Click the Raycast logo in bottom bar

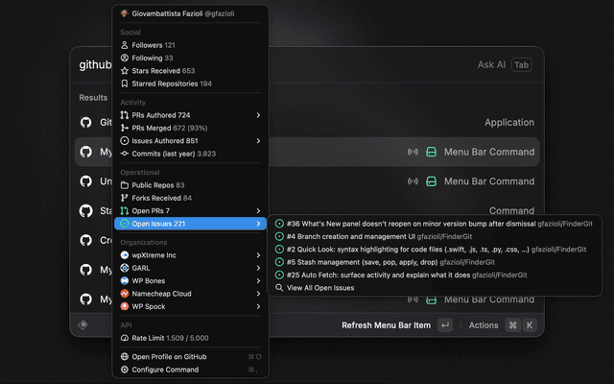(x=83, y=324)
